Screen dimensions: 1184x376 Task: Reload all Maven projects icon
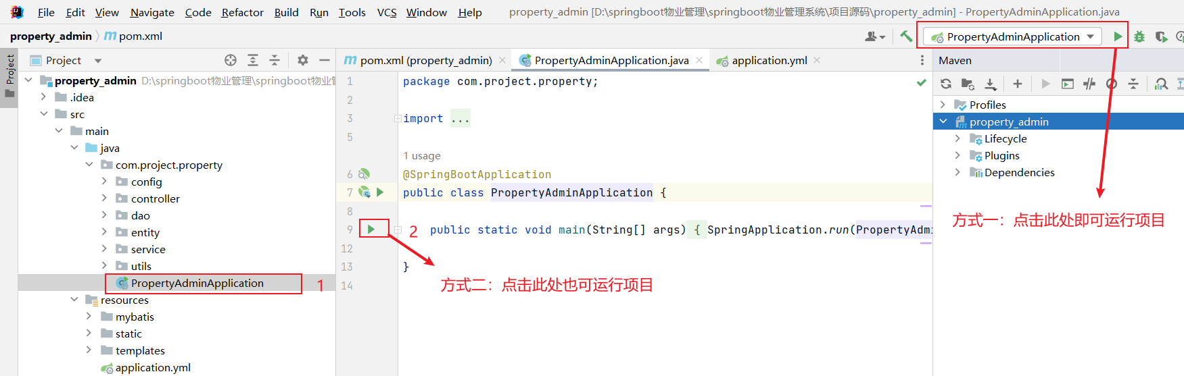click(946, 84)
